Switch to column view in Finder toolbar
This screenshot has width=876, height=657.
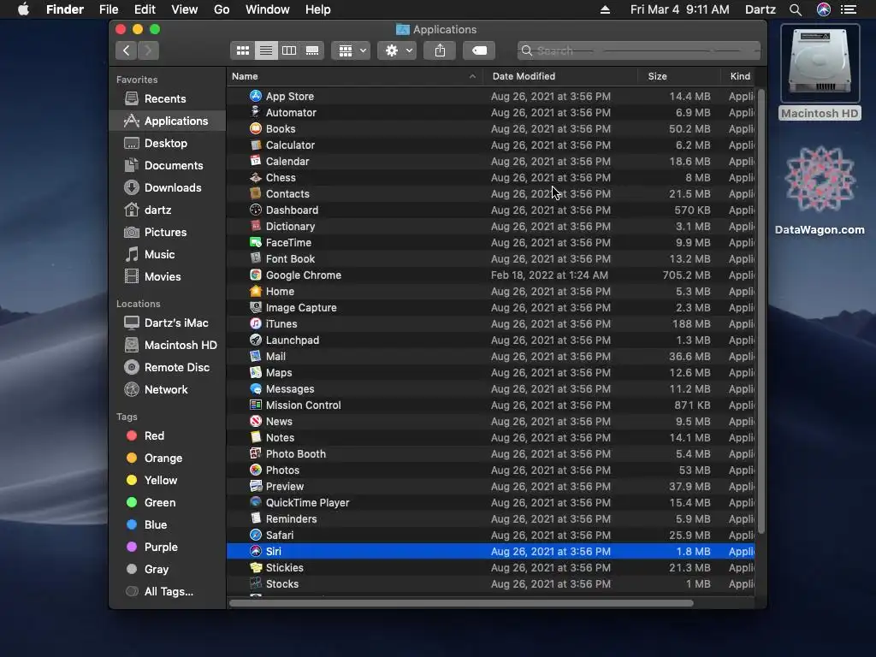pos(289,50)
